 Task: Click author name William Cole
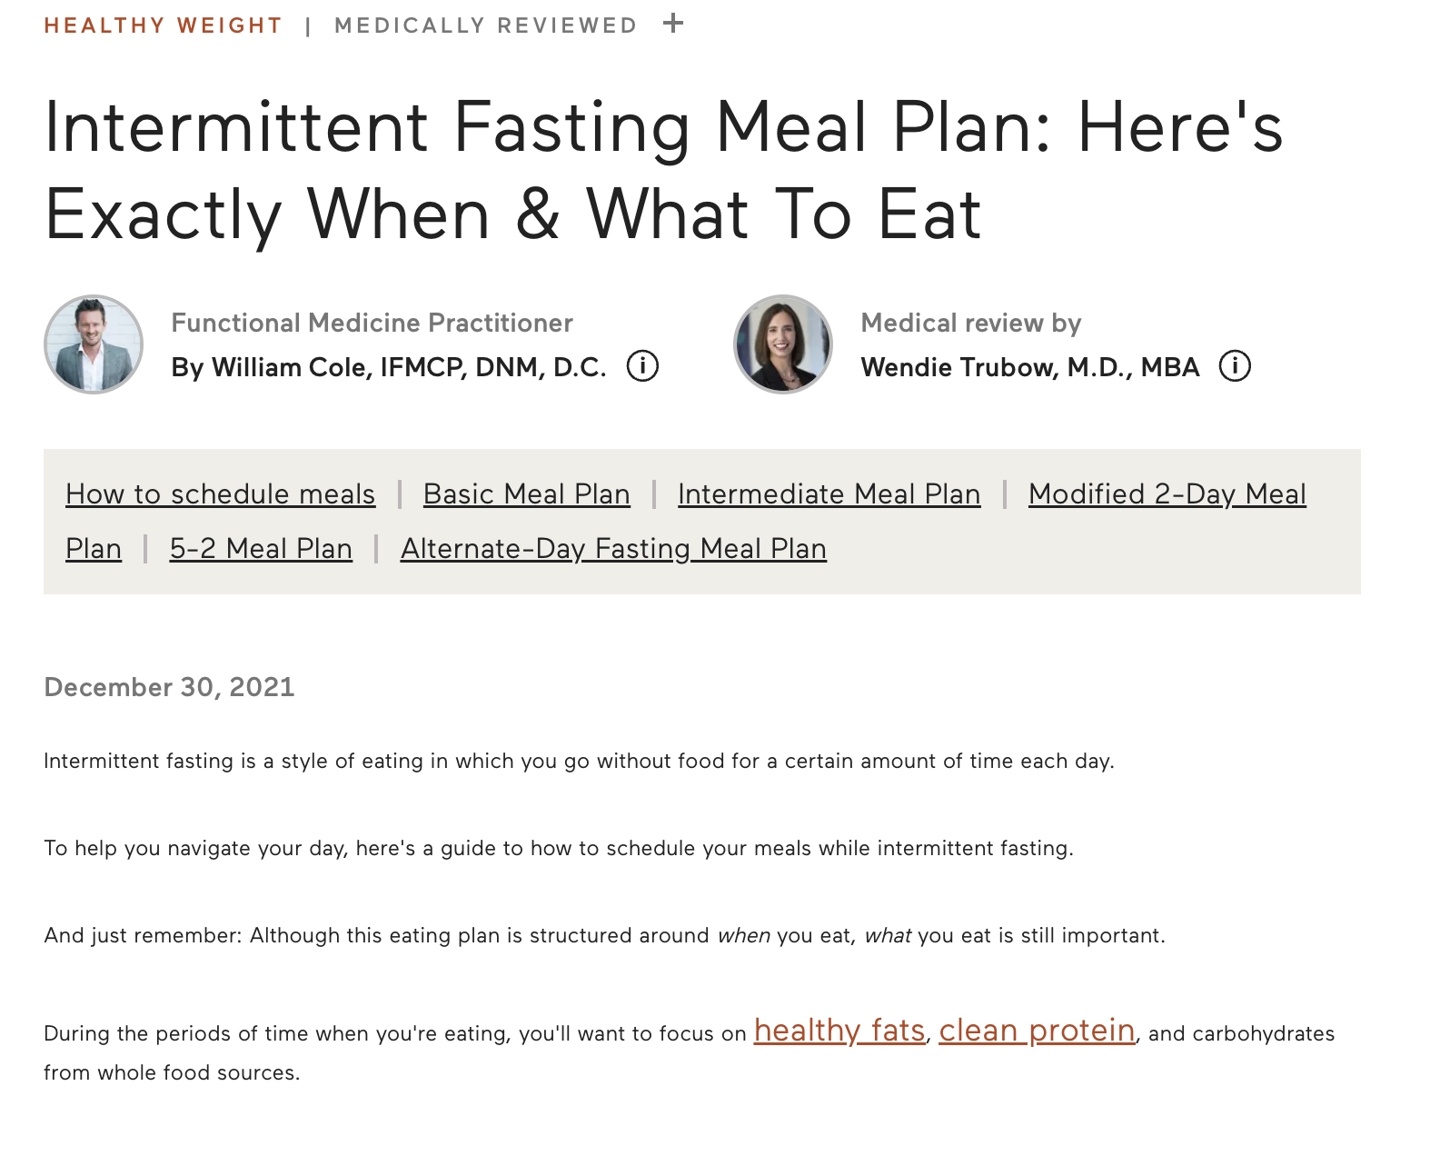click(389, 367)
